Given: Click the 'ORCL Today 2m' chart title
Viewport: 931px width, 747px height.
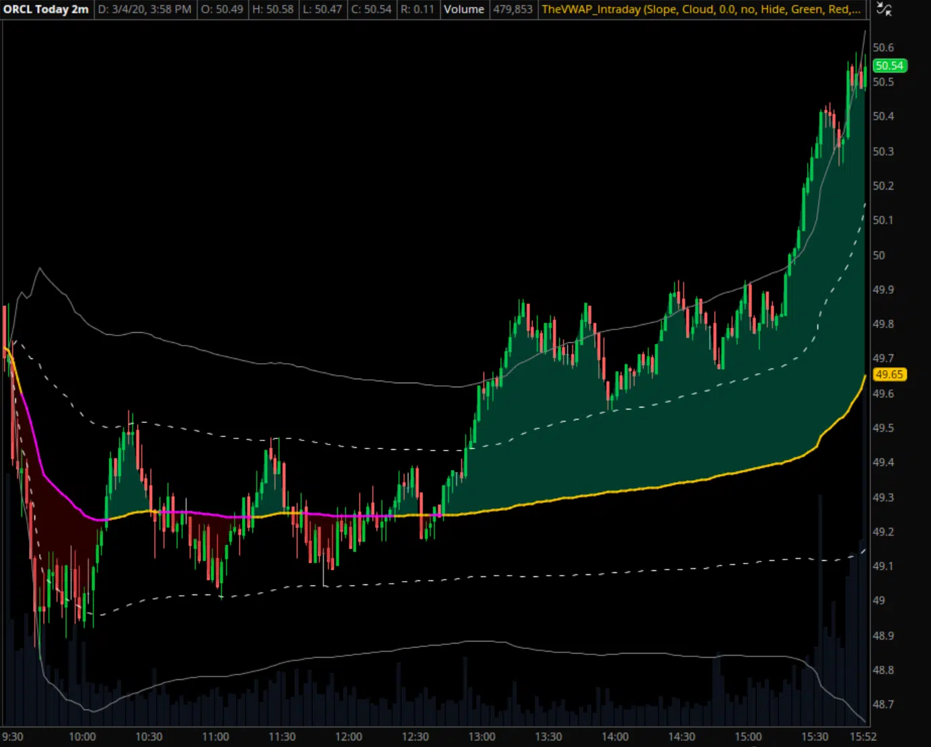Looking at the screenshot, I should point(46,9).
